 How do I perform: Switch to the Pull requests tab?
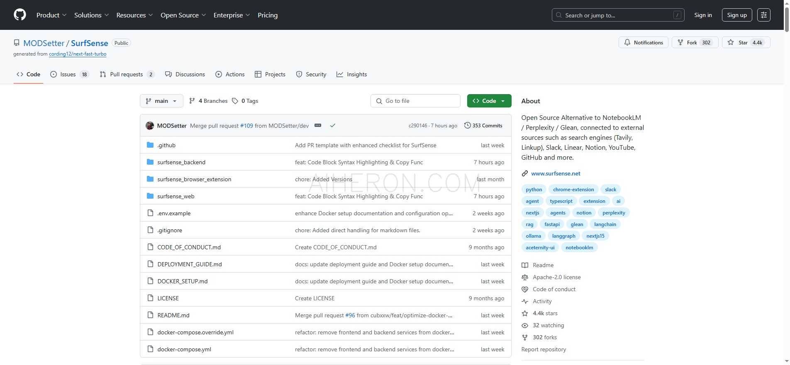(127, 74)
